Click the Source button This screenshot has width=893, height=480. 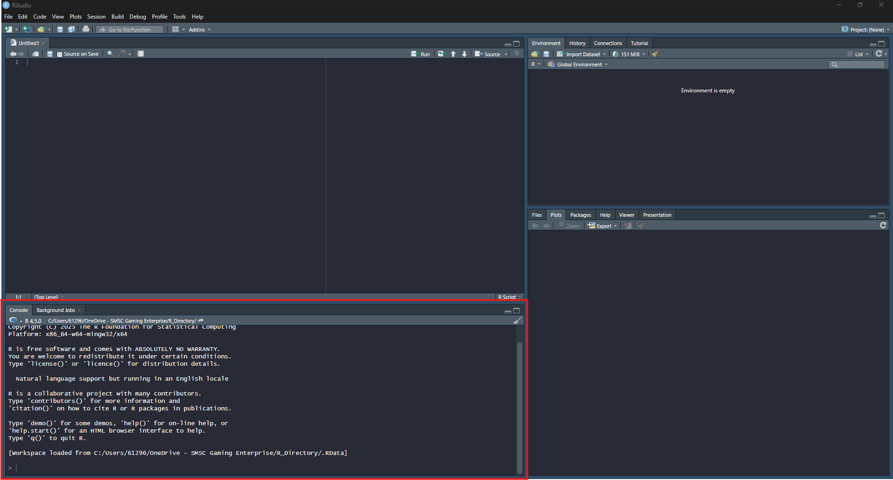[x=488, y=54]
